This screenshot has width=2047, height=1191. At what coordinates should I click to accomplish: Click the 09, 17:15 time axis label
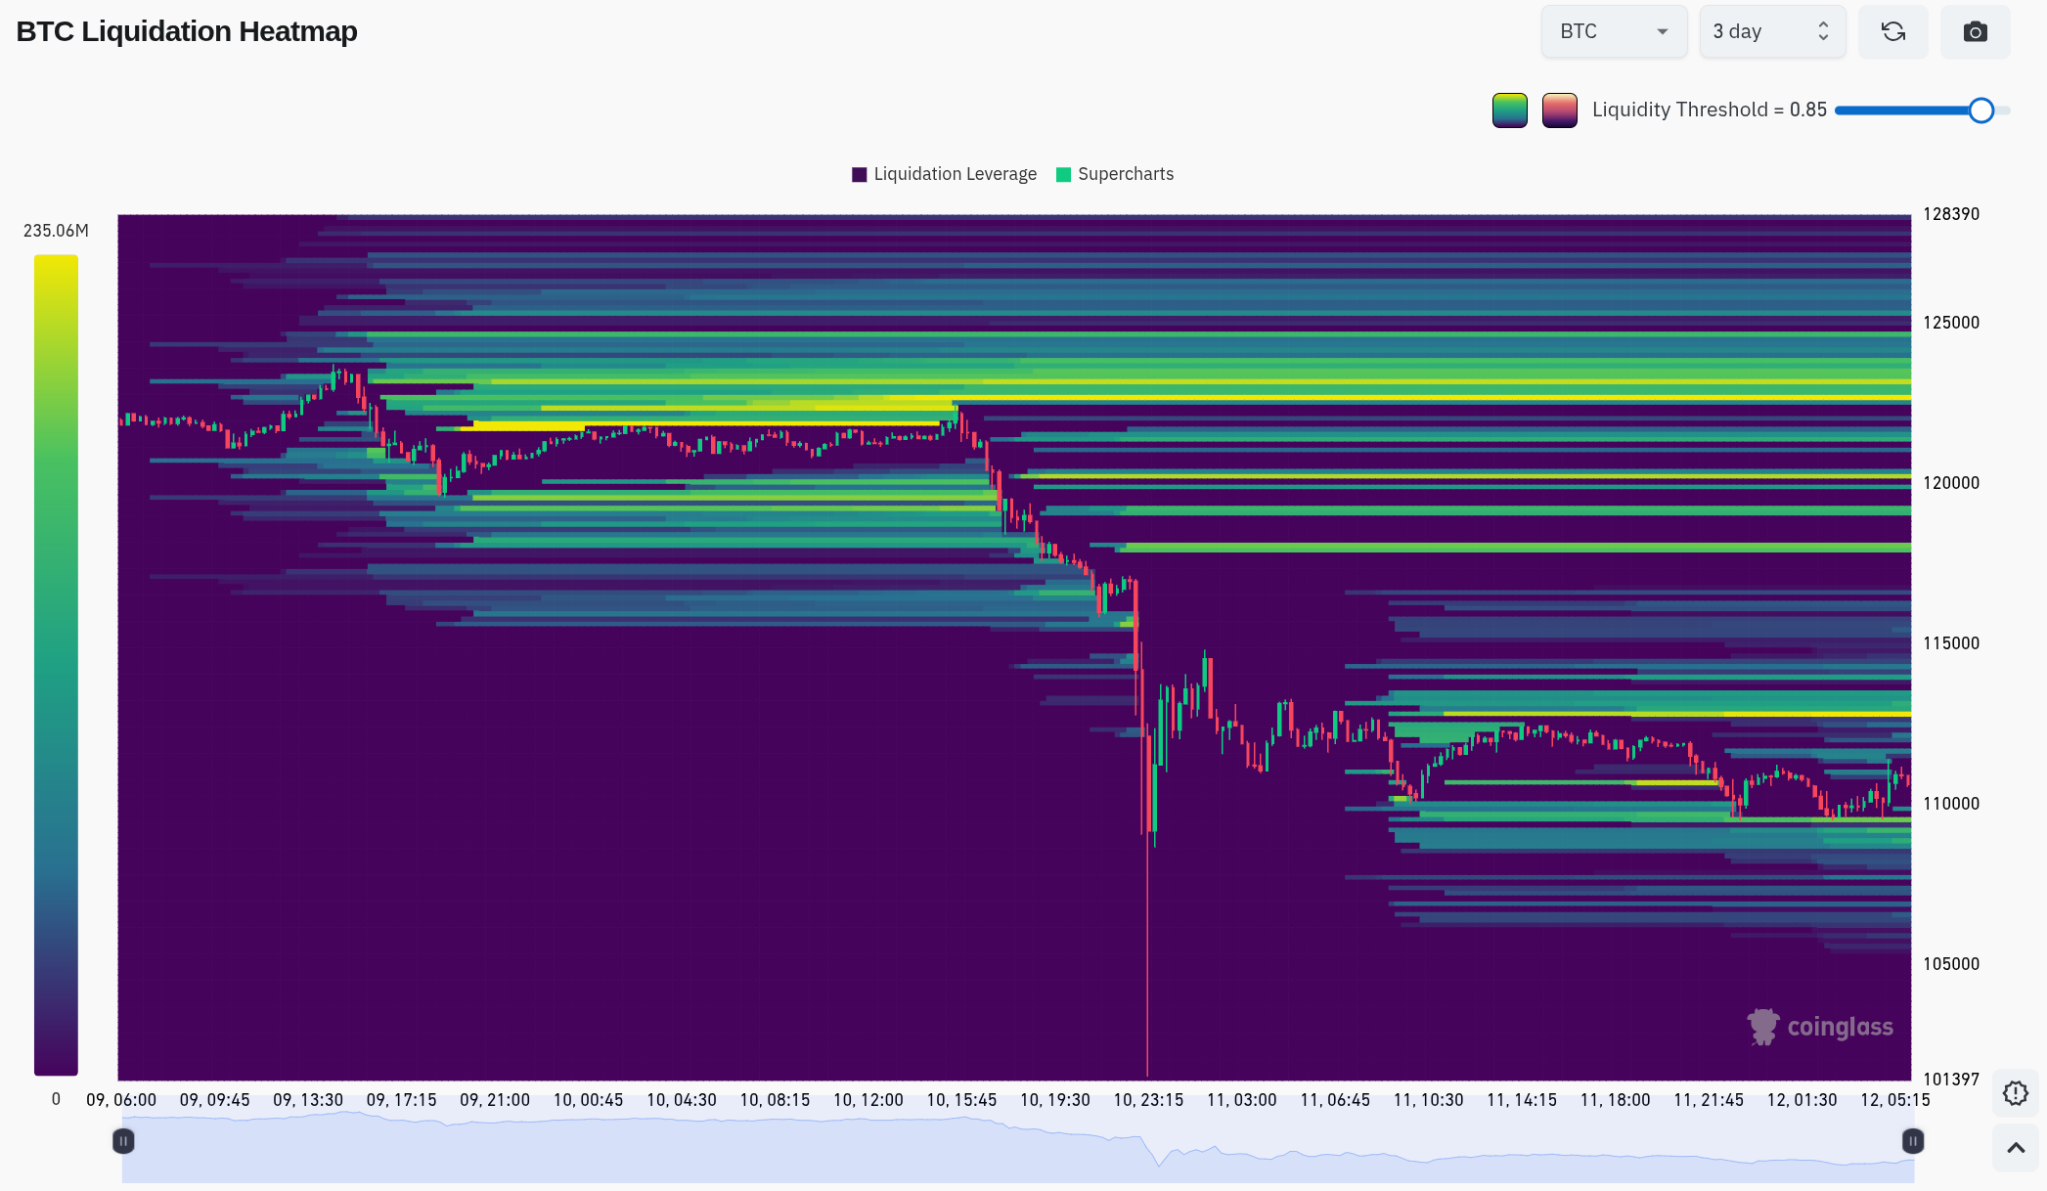point(402,1100)
